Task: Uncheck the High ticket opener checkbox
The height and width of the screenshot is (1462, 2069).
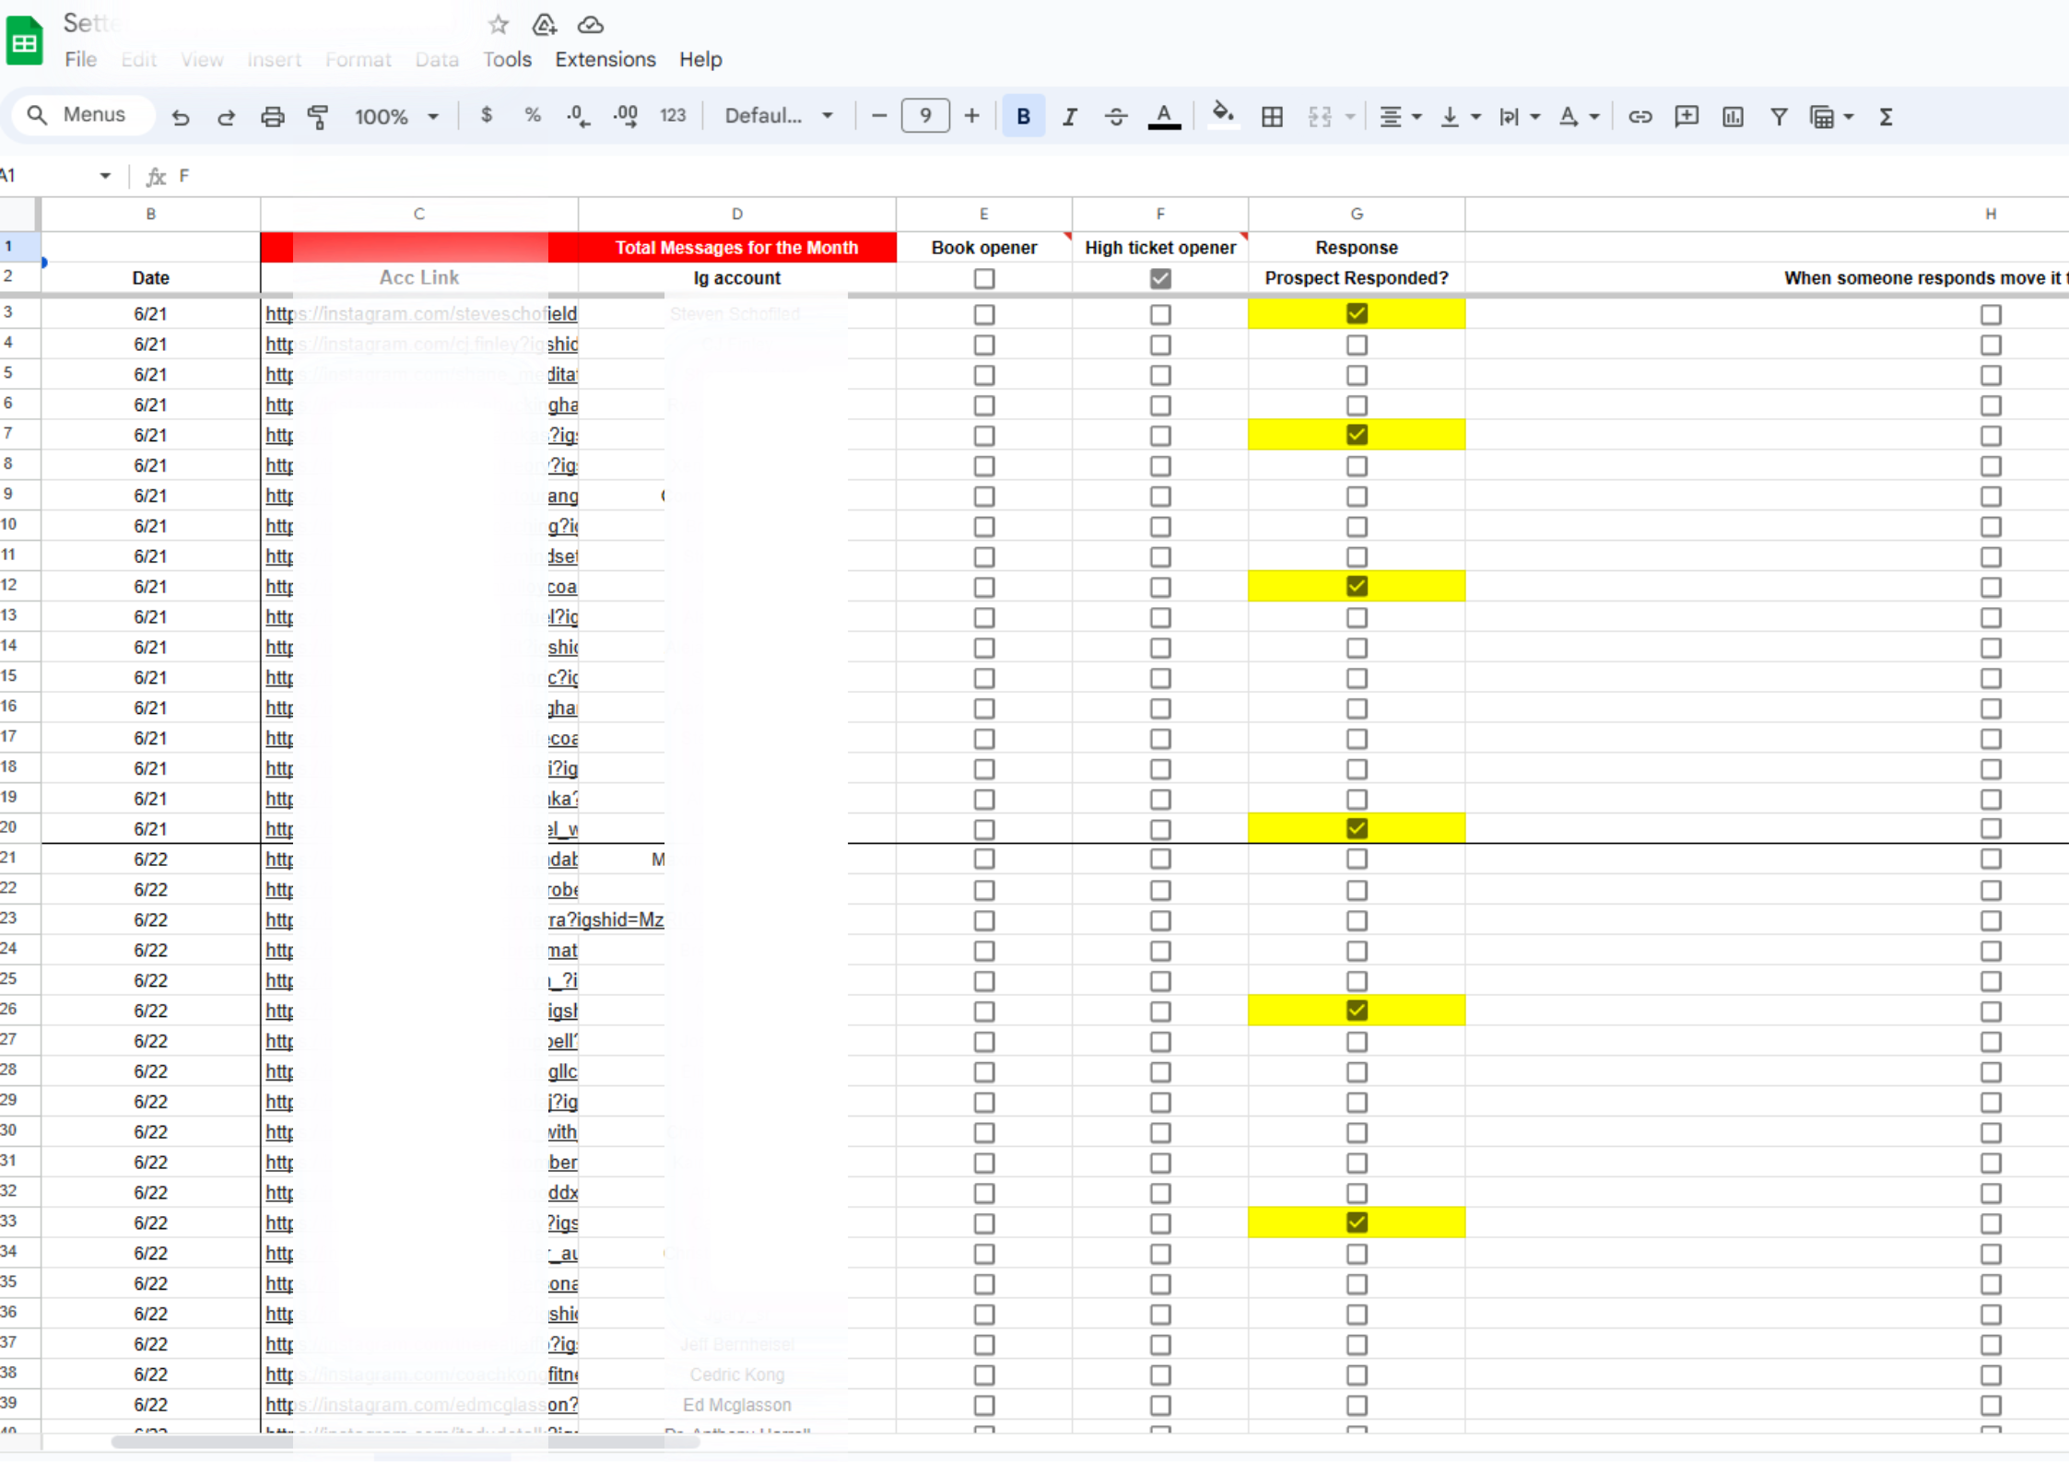Action: click(1160, 278)
